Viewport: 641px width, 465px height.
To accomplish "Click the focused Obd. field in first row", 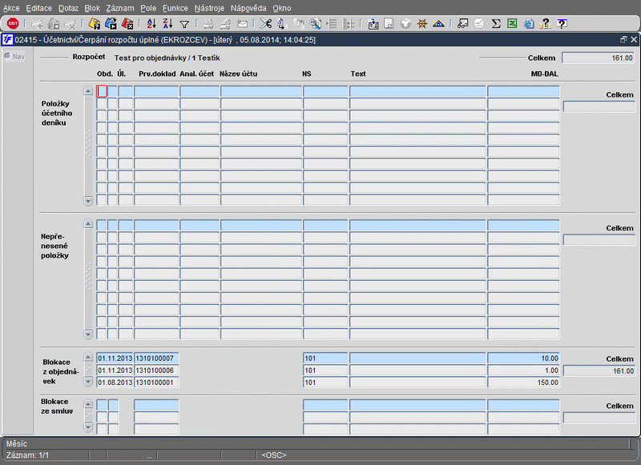I will (102, 91).
